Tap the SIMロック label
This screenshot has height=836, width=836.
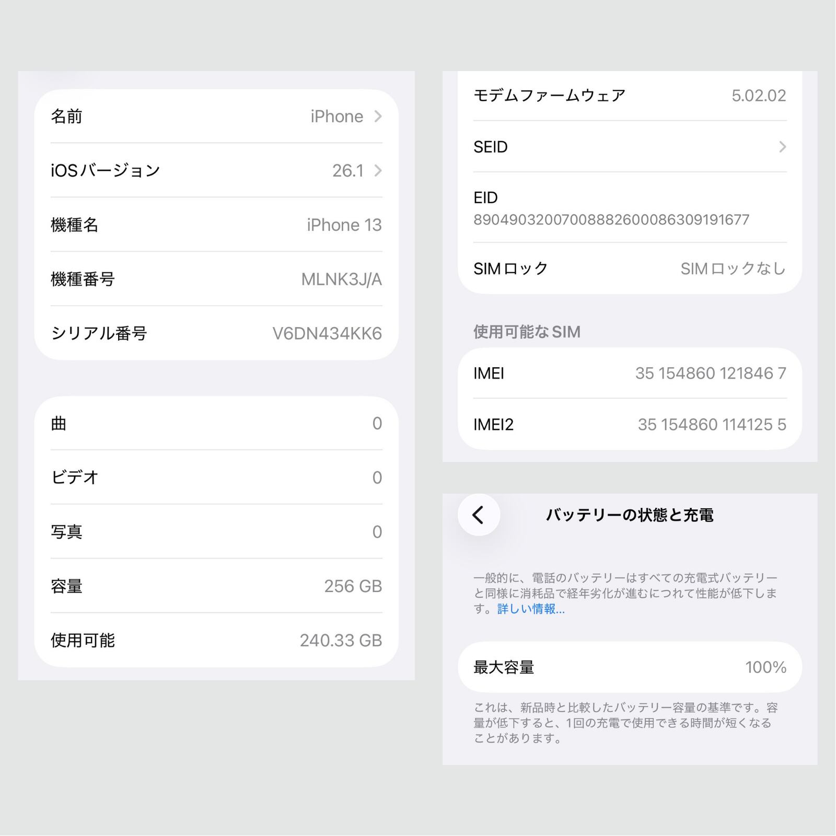coord(510,269)
